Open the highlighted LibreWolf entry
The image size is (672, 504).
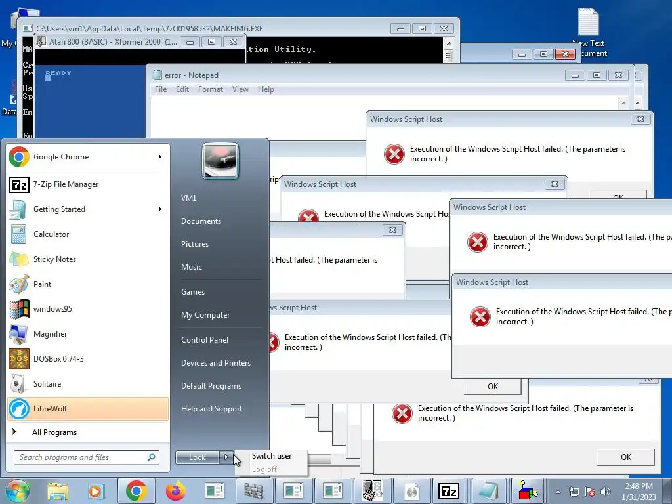click(x=88, y=408)
